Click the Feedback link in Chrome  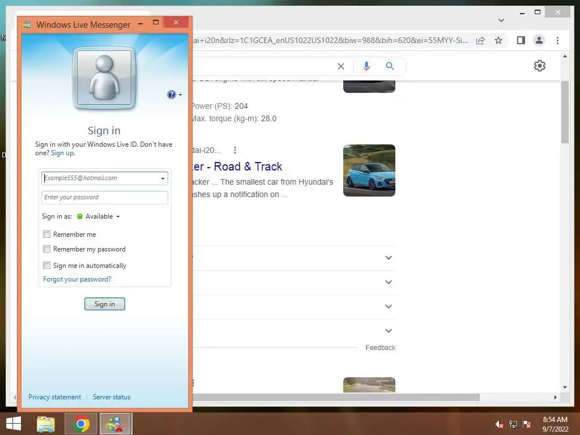[x=380, y=348]
